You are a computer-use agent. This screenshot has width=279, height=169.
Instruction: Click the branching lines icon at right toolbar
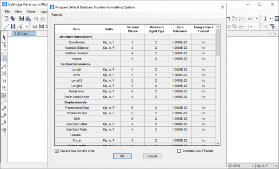click(x=266, y=26)
